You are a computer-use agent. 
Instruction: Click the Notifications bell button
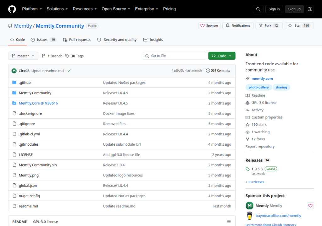(238, 25)
